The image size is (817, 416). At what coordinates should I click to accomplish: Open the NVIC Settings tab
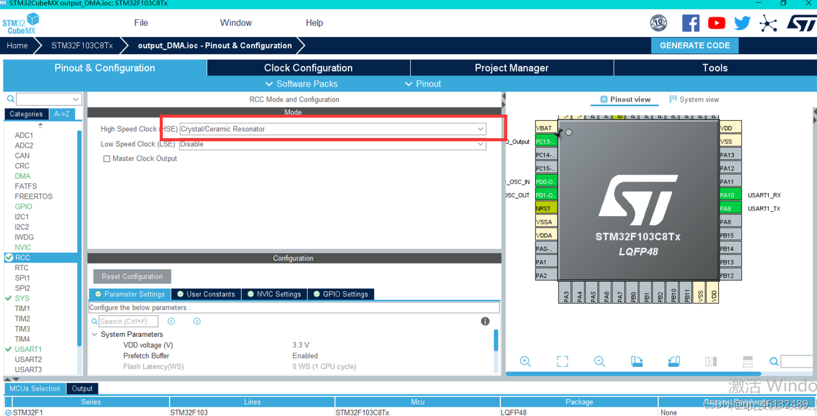pos(274,294)
